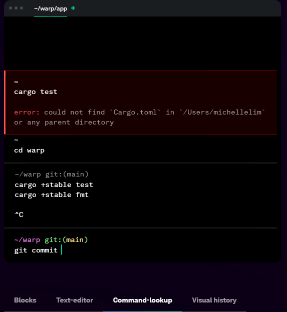Click the cargo +stable test command
The width and height of the screenshot is (287, 312).
(x=54, y=185)
